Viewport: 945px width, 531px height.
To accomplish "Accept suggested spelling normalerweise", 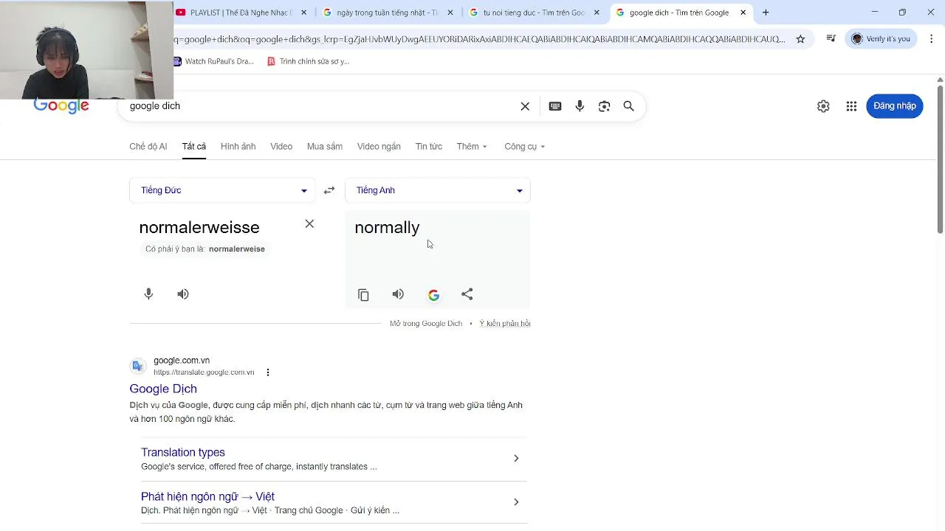I will 237,249.
